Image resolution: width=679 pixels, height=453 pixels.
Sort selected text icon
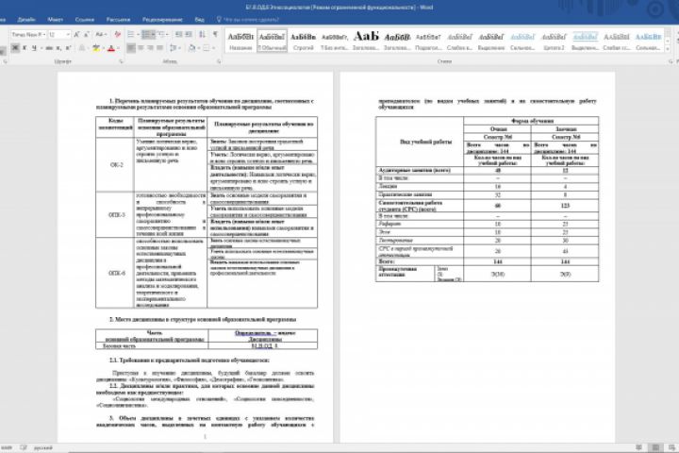point(202,34)
